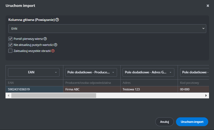Disable Nie aktualizuj pustych wartości checkbox

tap(10, 45)
